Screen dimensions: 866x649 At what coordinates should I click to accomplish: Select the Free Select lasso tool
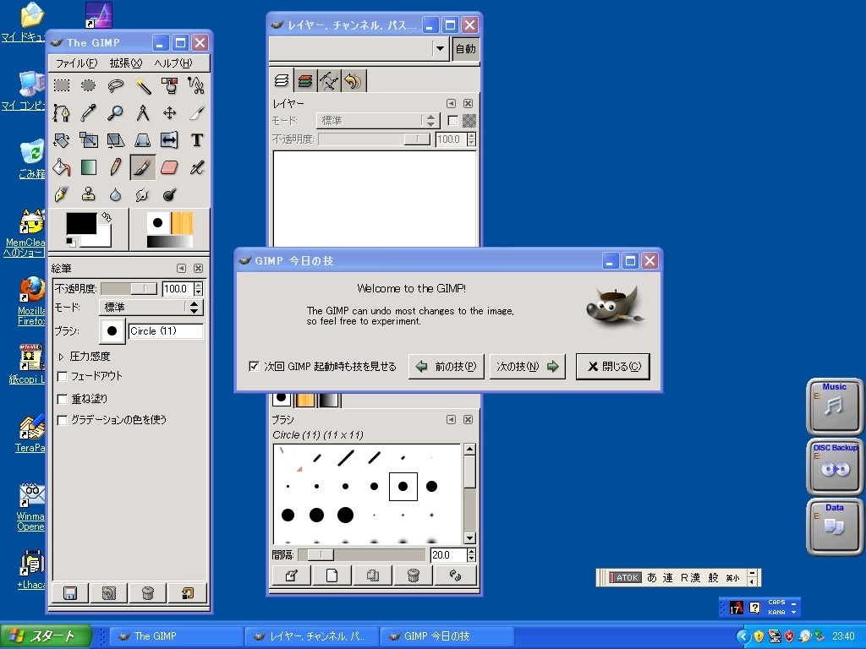[x=115, y=85]
